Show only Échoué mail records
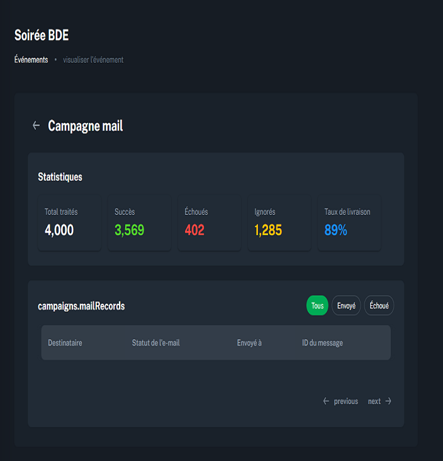Image resolution: width=443 pixels, height=461 pixels. tap(379, 306)
